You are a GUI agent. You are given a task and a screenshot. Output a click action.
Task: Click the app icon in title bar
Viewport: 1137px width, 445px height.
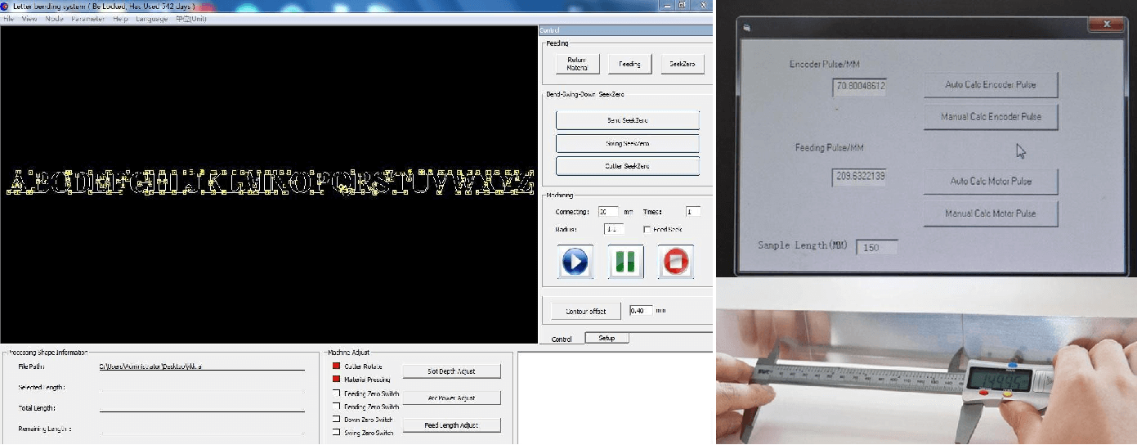(6, 6)
